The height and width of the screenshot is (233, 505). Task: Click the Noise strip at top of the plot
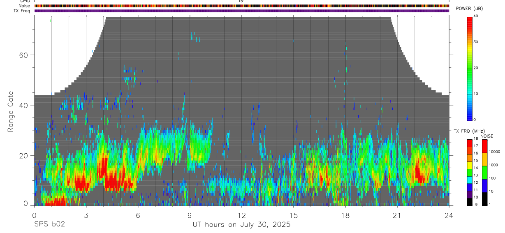pos(242,6)
